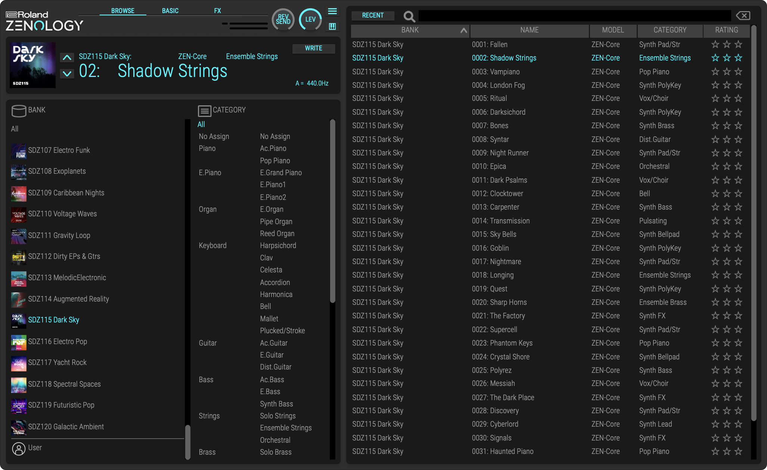Load tone 0023: Phantom Keys
Viewport: 767px width, 470px height.
[x=502, y=343]
